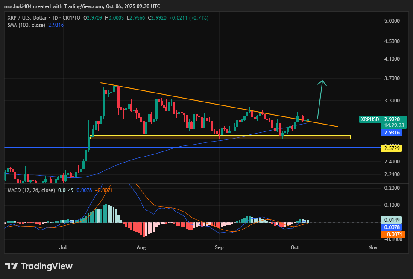The height and width of the screenshot is (279, 413).
Task: Click the orange -0.0071 signal value label
Action: coord(391,234)
